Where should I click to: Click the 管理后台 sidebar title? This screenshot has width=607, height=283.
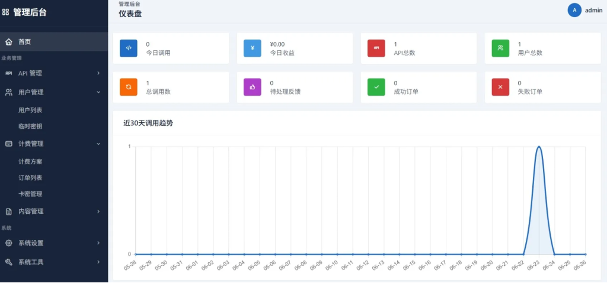(x=30, y=12)
